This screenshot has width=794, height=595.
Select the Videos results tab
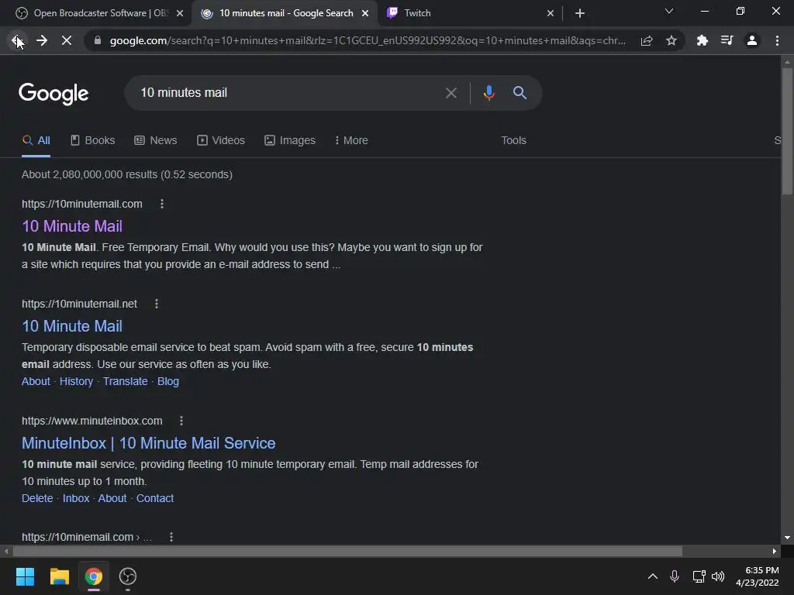(x=221, y=141)
